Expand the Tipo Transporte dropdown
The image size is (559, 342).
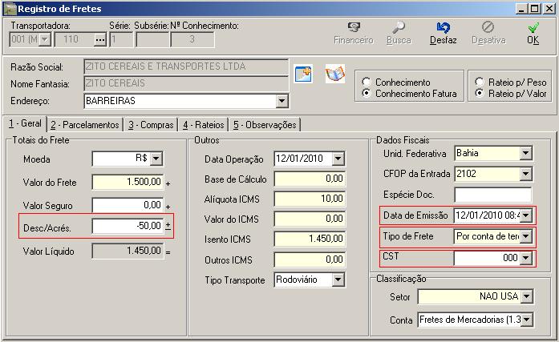[x=338, y=280]
